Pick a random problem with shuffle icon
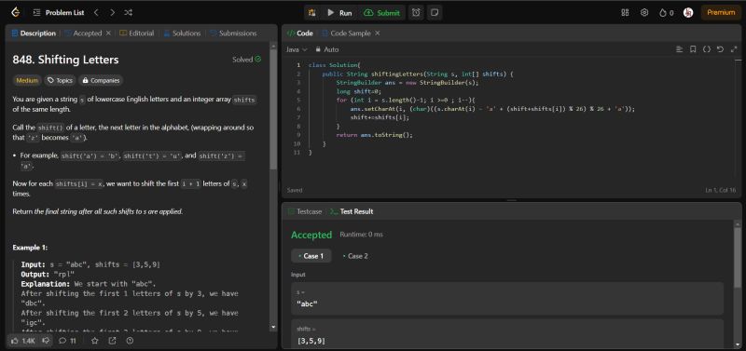This screenshot has width=746, height=351. point(128,13)
